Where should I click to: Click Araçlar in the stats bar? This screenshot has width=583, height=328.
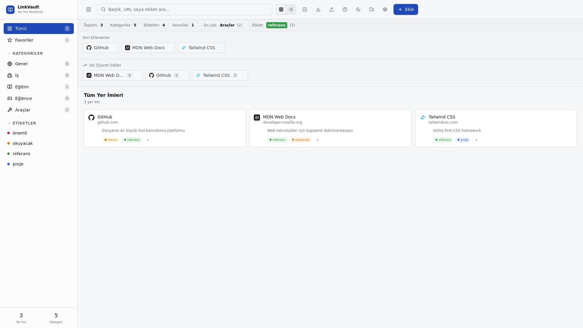coord(227,25)
